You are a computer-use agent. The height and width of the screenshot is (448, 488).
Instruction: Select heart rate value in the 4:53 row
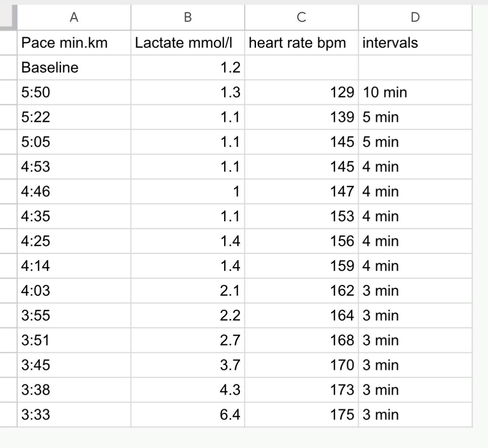coord(301,167)
